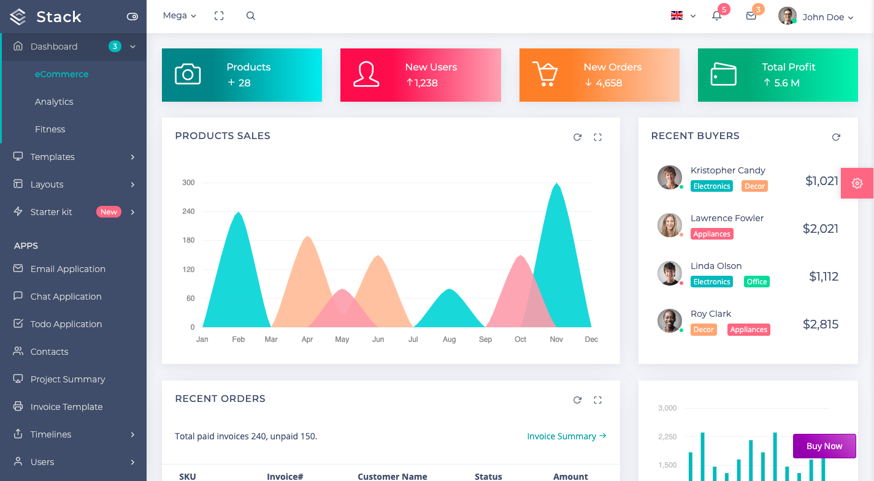
Task: Select eCommerce in the sidebar
Action: pyautogui.click(x=61, y=74)
